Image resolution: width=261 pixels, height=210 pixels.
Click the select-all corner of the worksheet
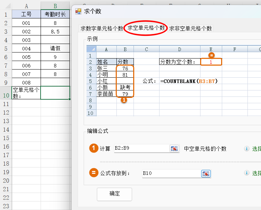(6, 6)
